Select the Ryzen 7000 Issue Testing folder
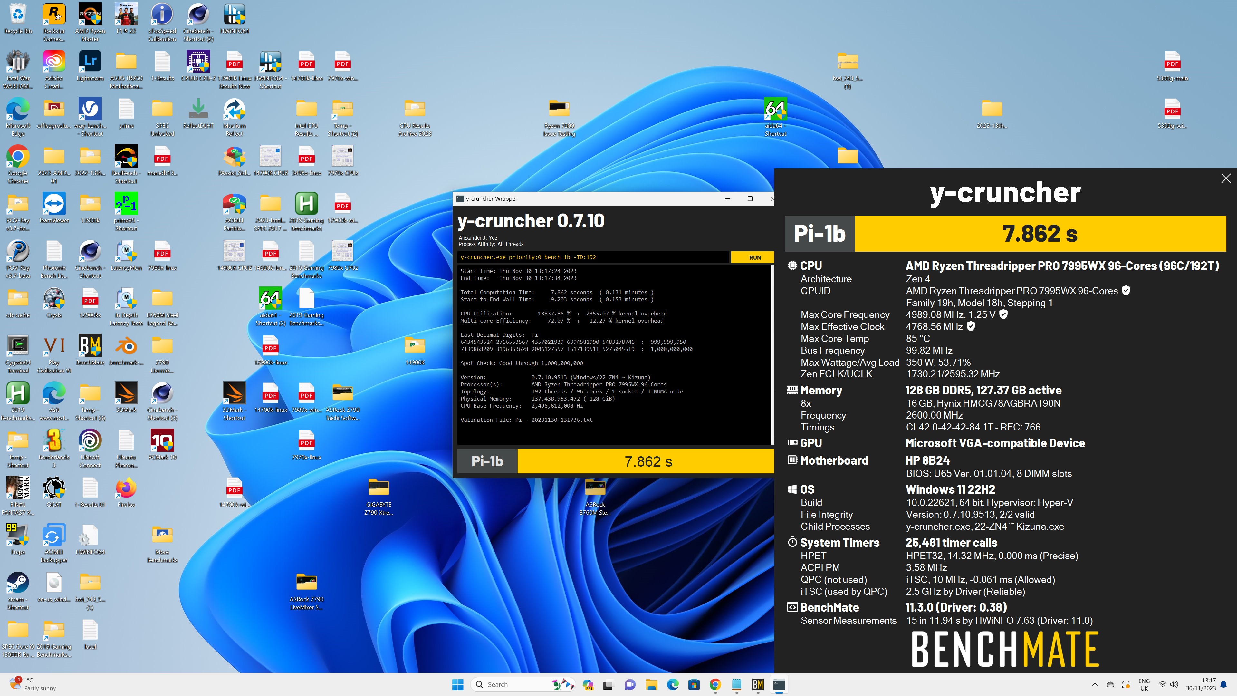1237x696 pixels. (559, 117)
